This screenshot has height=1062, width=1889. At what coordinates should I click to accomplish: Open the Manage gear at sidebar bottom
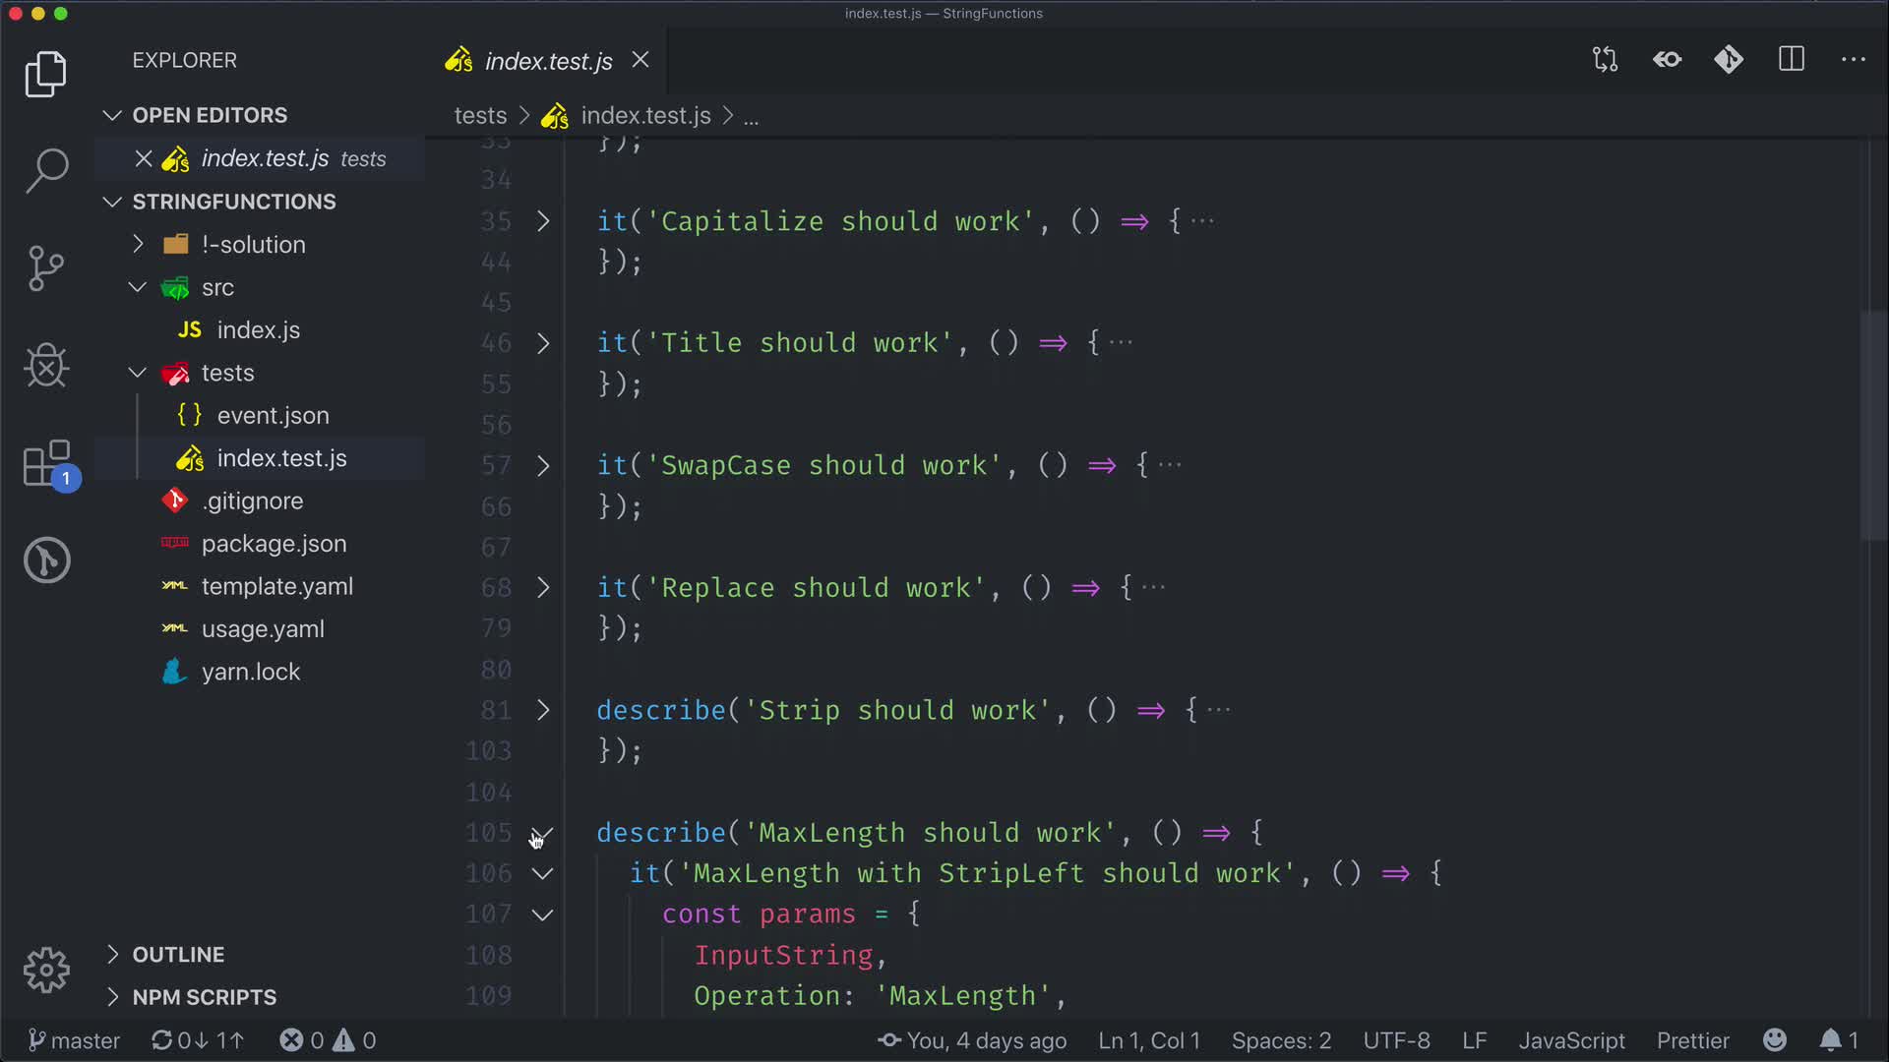46,971
